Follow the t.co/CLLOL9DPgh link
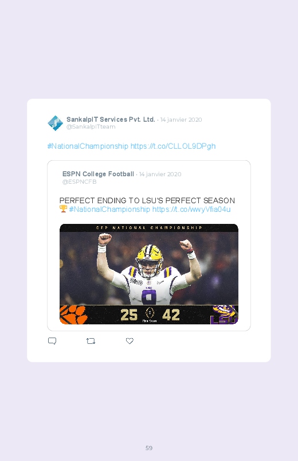298x461 pixels. pos(173,146)
